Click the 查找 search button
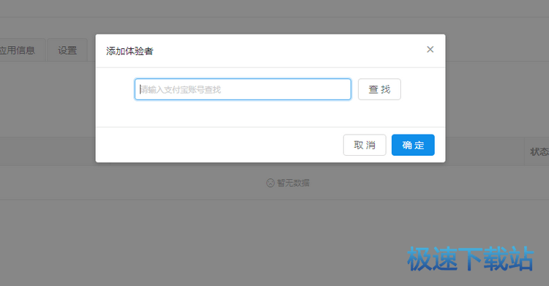Image resolution: width=549 pixels, height=286 pixels. click(x=379, y=89)
